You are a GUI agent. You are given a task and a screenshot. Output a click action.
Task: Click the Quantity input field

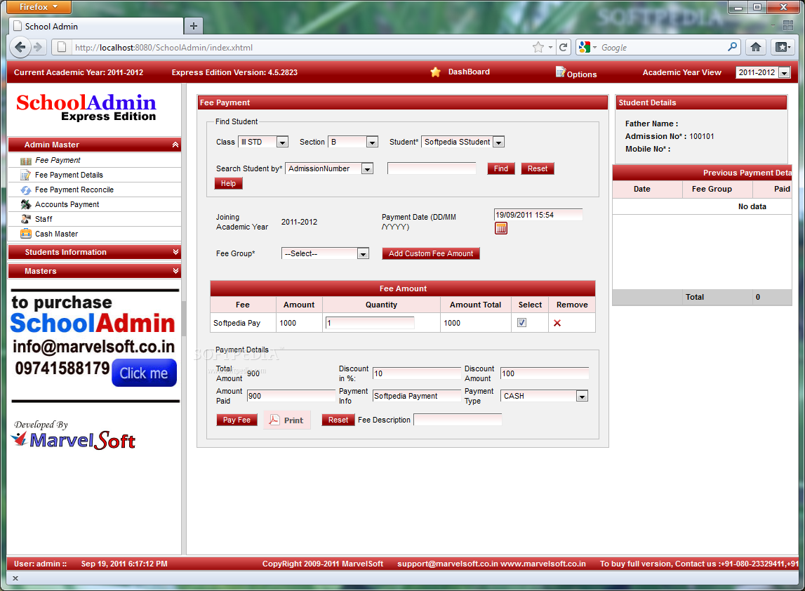[370, 323]
